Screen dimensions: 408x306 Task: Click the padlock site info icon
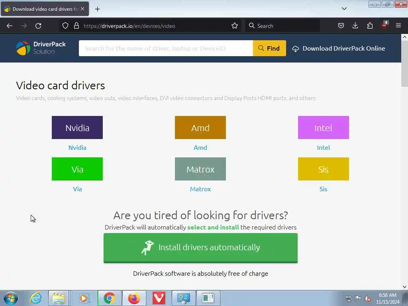[76, 25]
